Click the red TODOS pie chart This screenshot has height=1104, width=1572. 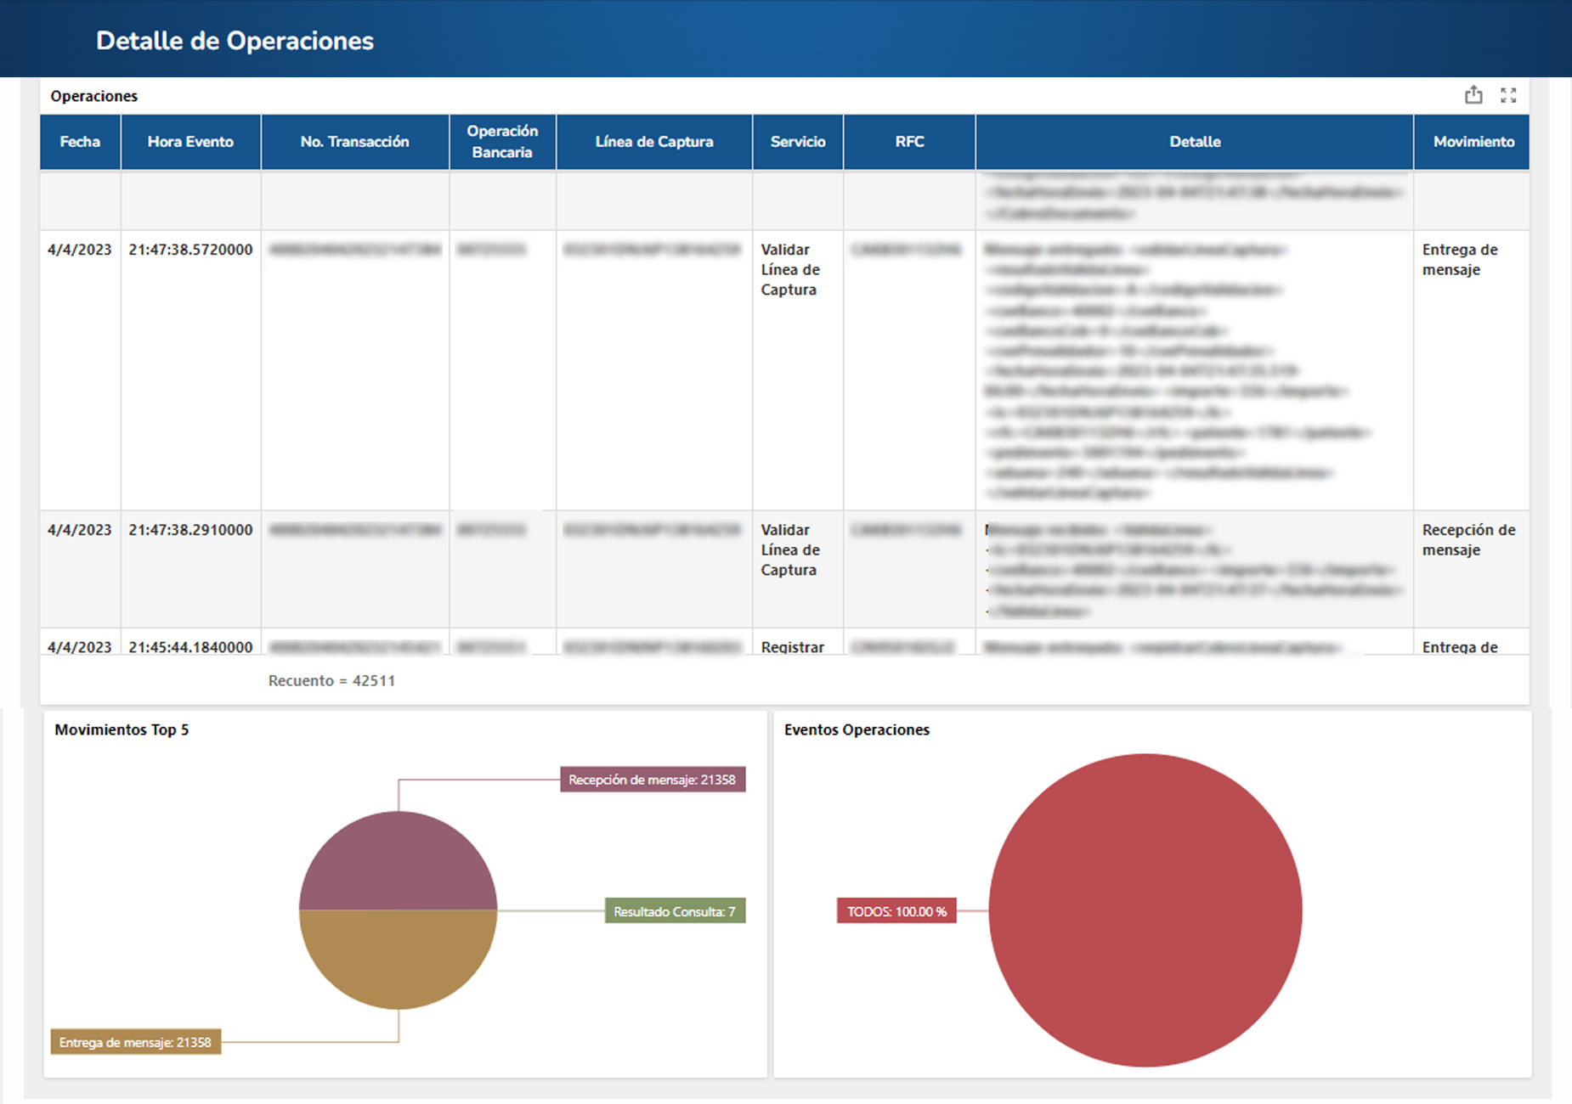pyautogui.click(x=1145, y=910)
